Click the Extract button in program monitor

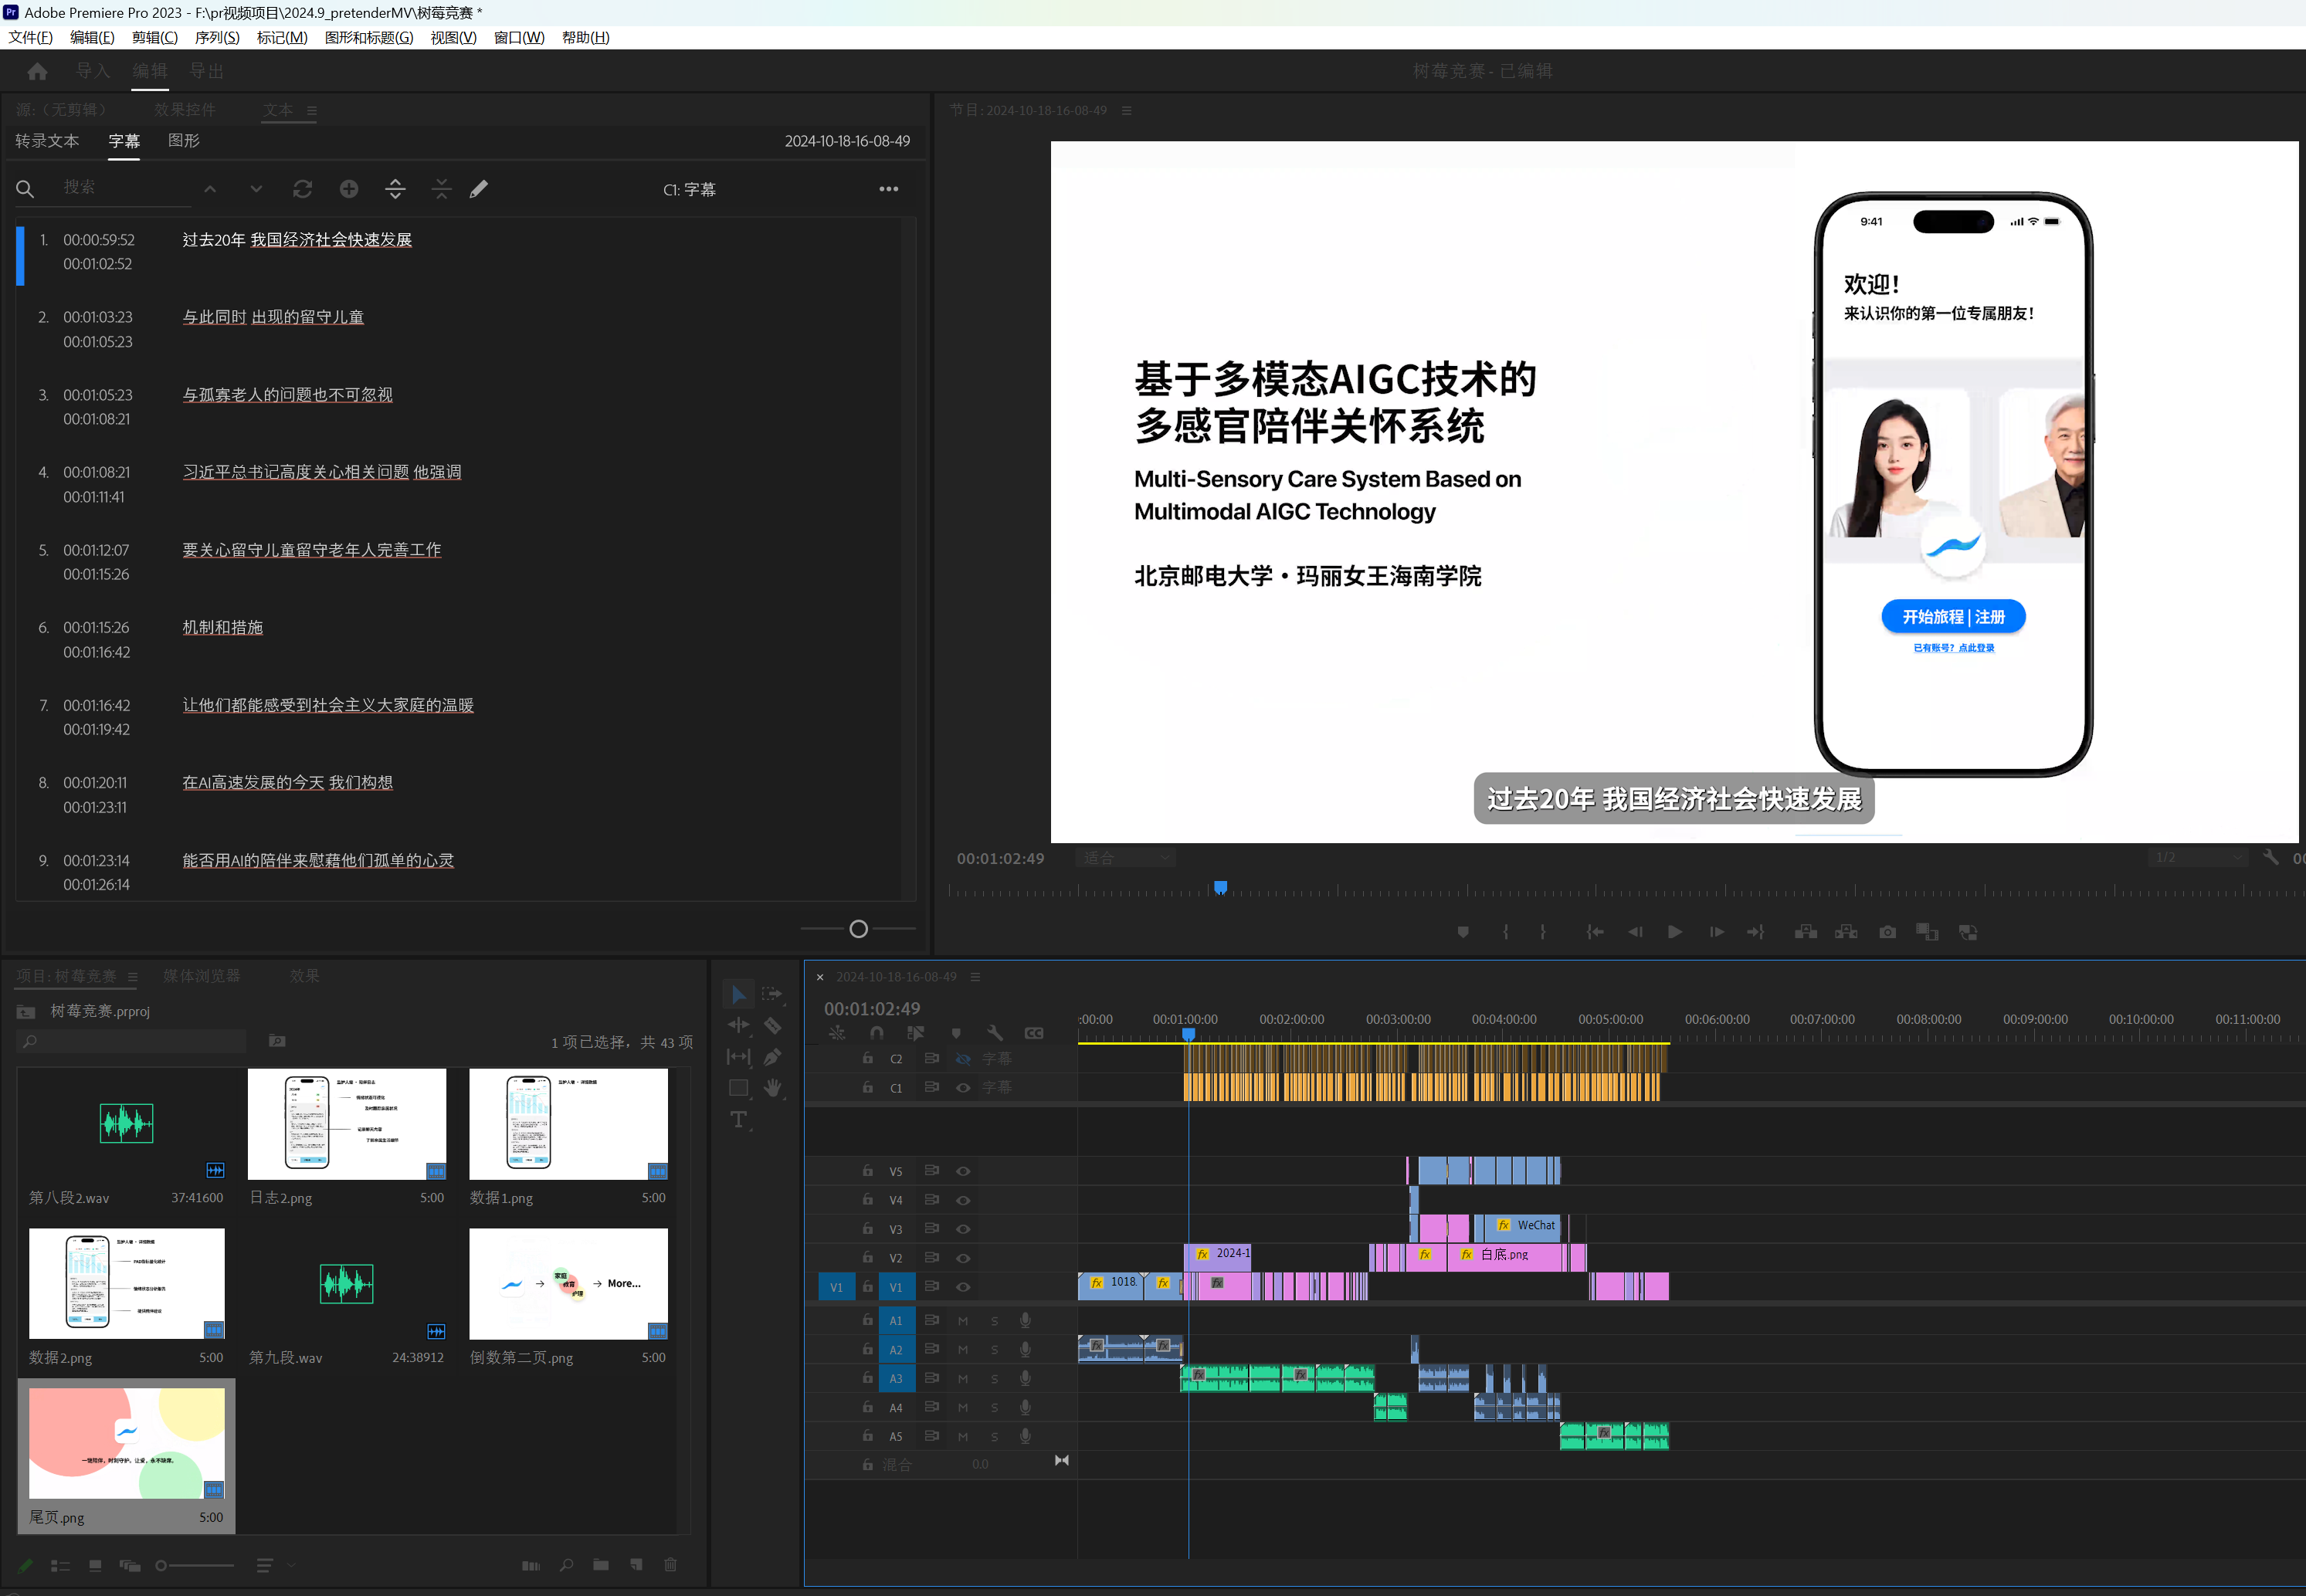(x=1846, y=932)
